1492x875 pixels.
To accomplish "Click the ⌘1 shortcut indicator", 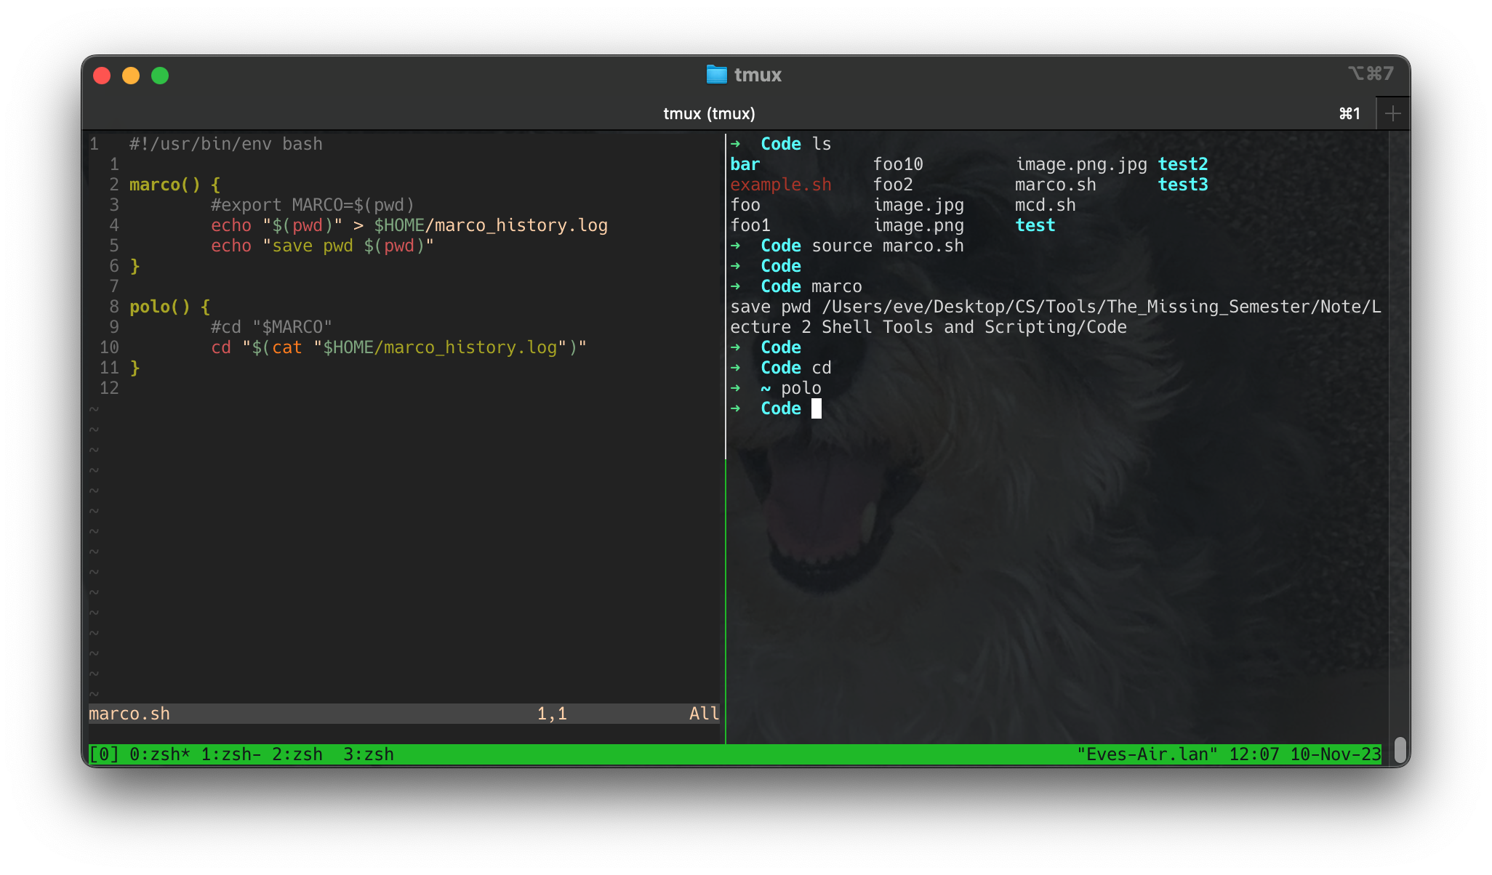I will (x=1349, y=113).
